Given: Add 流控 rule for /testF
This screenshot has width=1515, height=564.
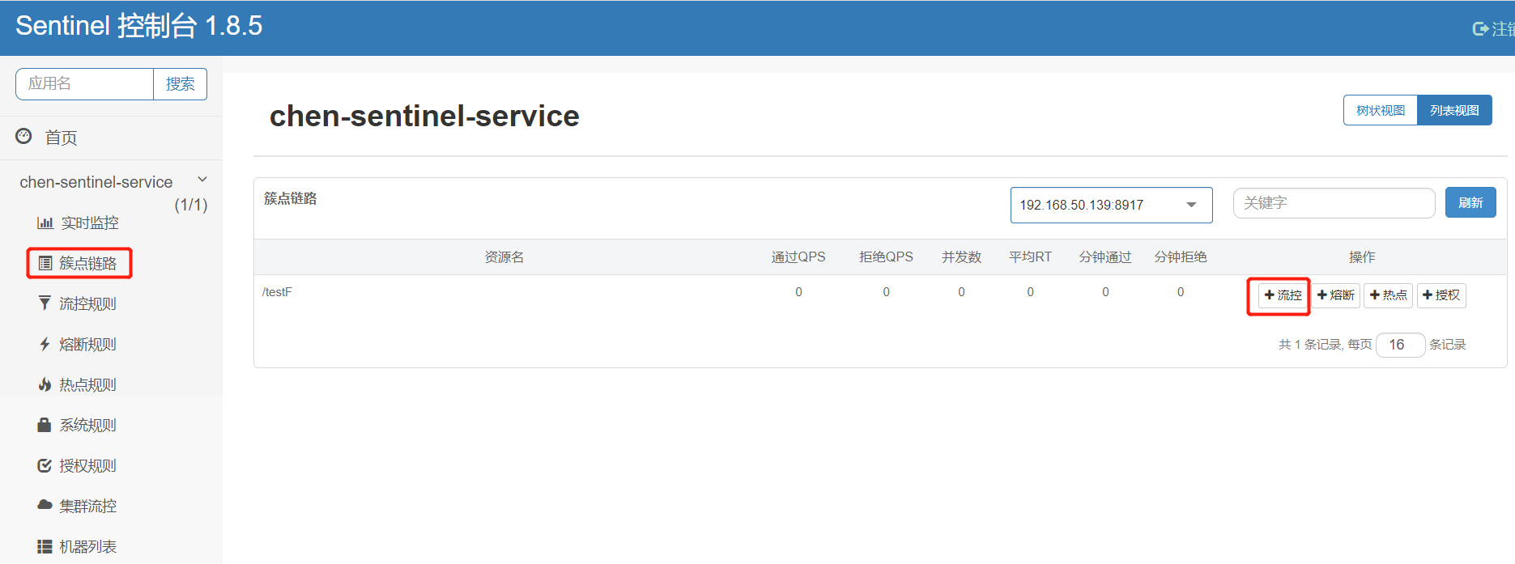Looking at the screenshot, I should [1283, 295].
